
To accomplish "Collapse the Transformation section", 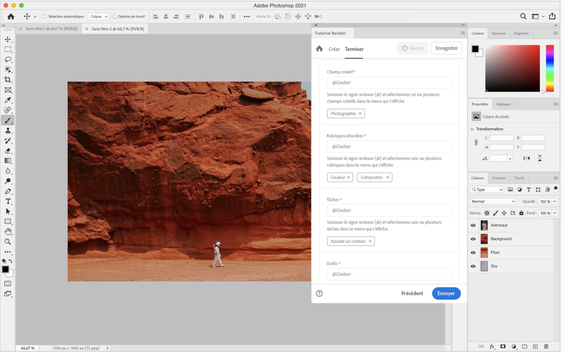I will [472, 129].
